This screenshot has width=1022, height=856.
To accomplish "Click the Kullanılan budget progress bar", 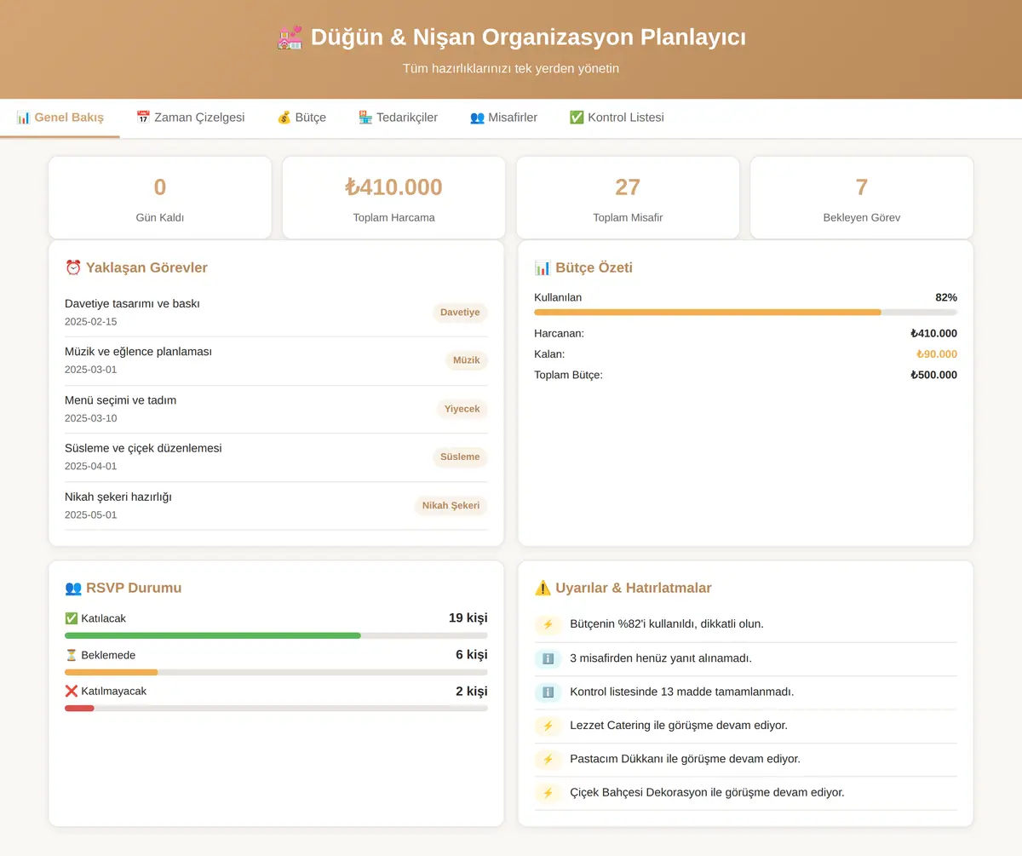I will click(x=745, y=313).
